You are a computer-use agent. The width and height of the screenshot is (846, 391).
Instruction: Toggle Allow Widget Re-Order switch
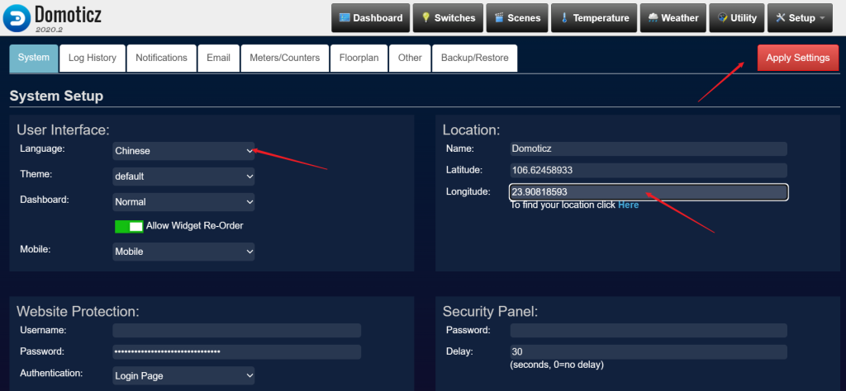[129, 226]
